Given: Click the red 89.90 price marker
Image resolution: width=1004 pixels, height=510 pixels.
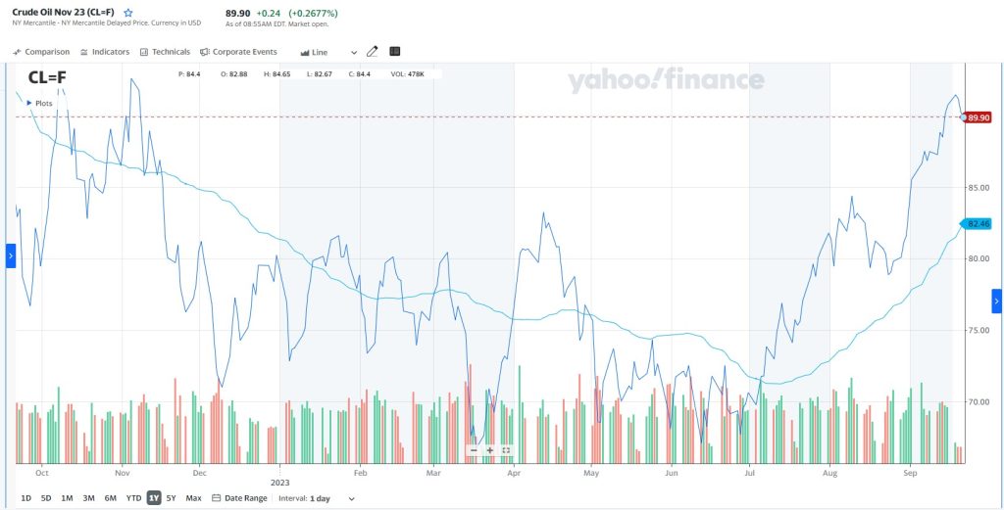Looking at the screenshot, I should tap(978, 117).
